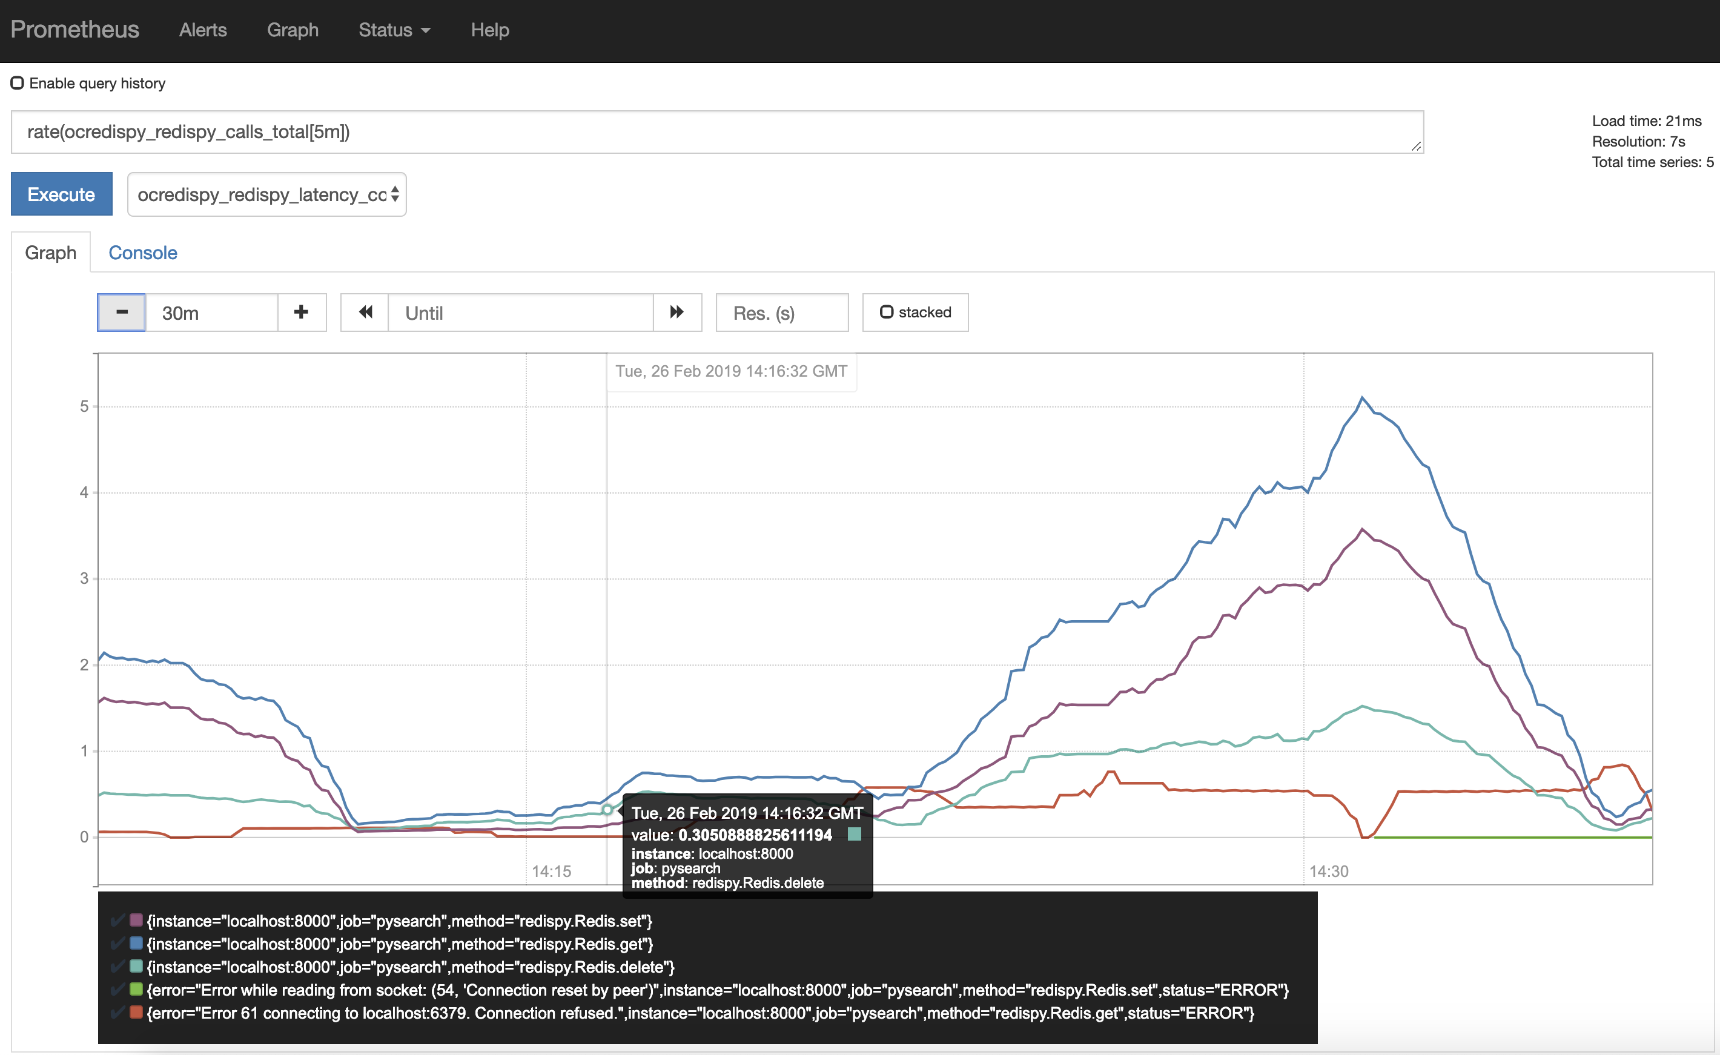Image resolution: width=1720 pixels, height=1055 pixels.
Task: Click the hover timestamp label above graph
Action: pos(731,371)
